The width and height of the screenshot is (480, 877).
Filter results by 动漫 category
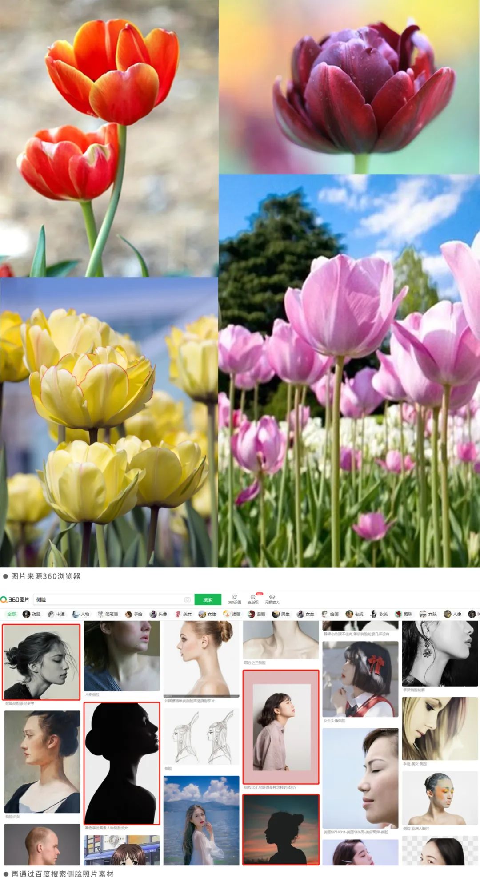32,614
